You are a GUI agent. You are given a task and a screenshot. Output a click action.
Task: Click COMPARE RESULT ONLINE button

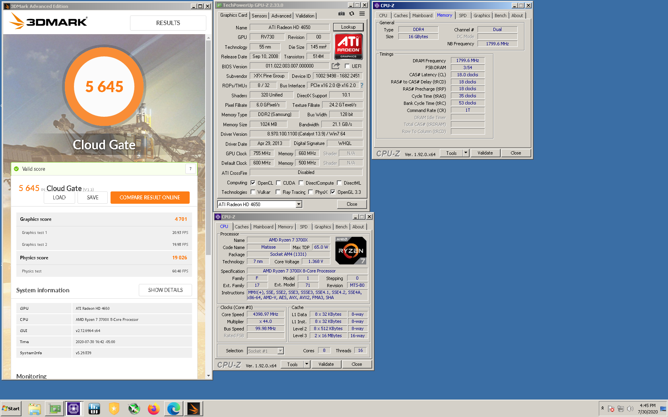click(x=150, y=197)
